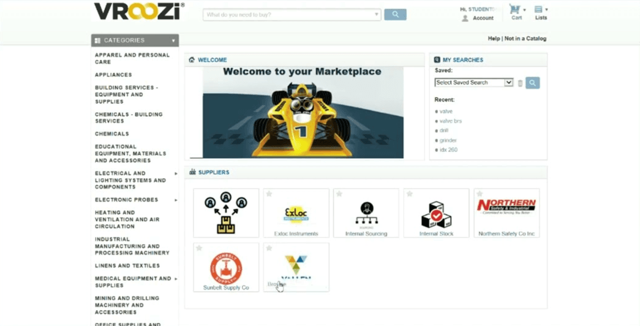Open recent search 'valve brs'
Image resolution: width=640 pixels, height=326 pixels.
(x=451, y=121)
